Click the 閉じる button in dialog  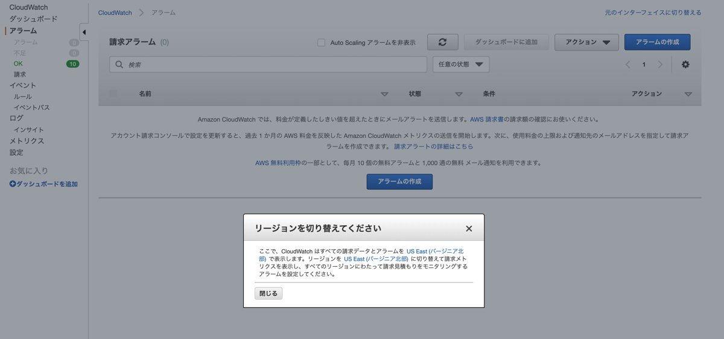click(x=268, y=294)
